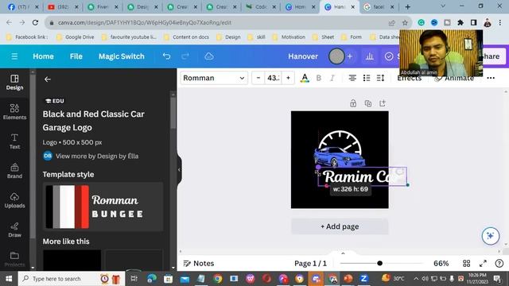Bookmark this page with star

click(x=405, y=23)
